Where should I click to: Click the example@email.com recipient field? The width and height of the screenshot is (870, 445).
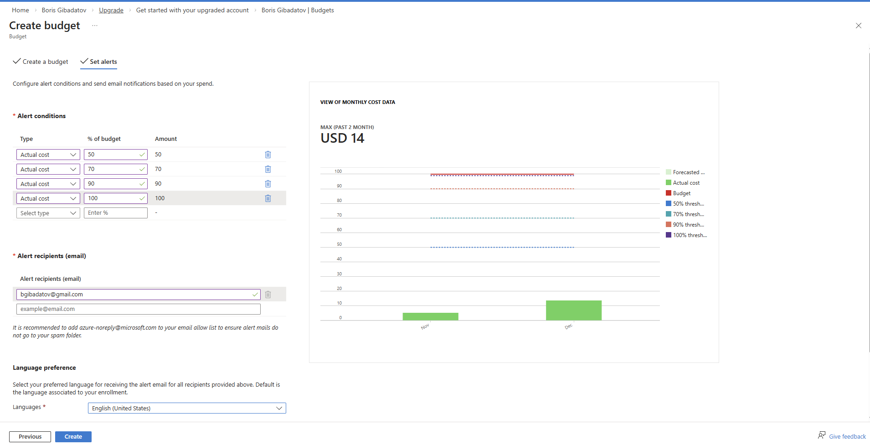pyautogui.click(x=139, y=309)
